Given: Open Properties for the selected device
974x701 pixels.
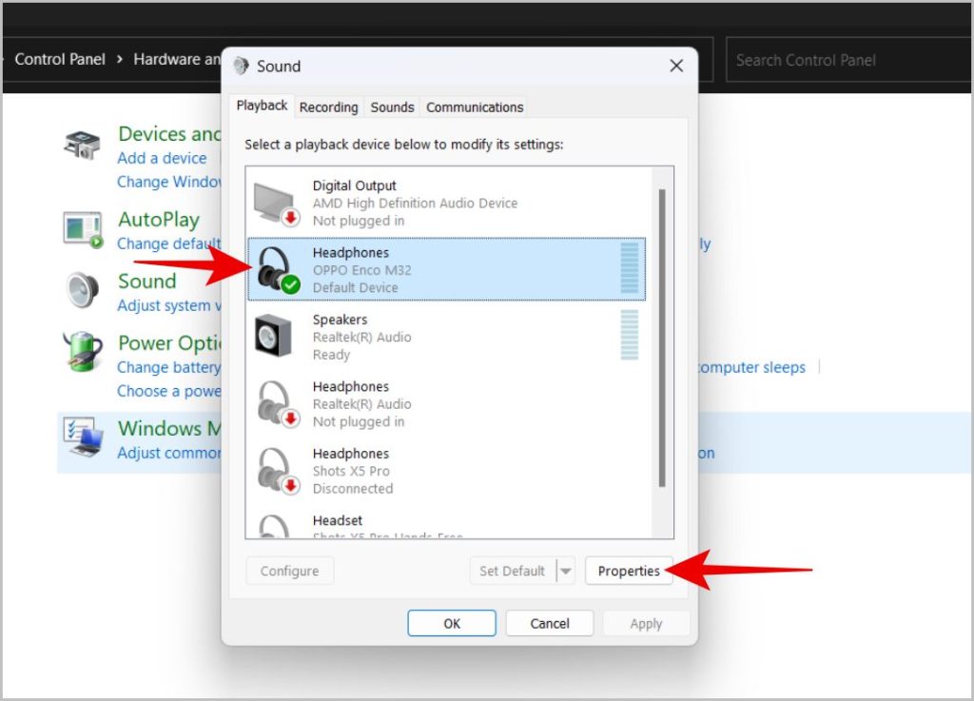Looking at the screenshot, I should click(x=629, y=571).
